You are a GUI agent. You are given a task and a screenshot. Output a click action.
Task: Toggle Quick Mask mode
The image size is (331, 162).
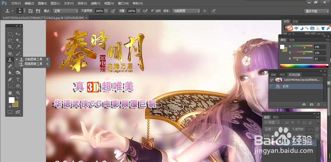[10, 112]
